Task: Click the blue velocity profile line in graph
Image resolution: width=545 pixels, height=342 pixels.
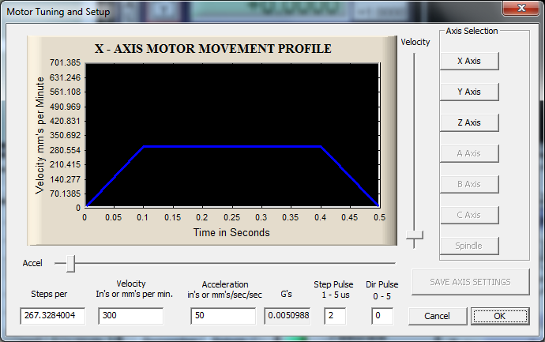Action: tap(232, 147)
